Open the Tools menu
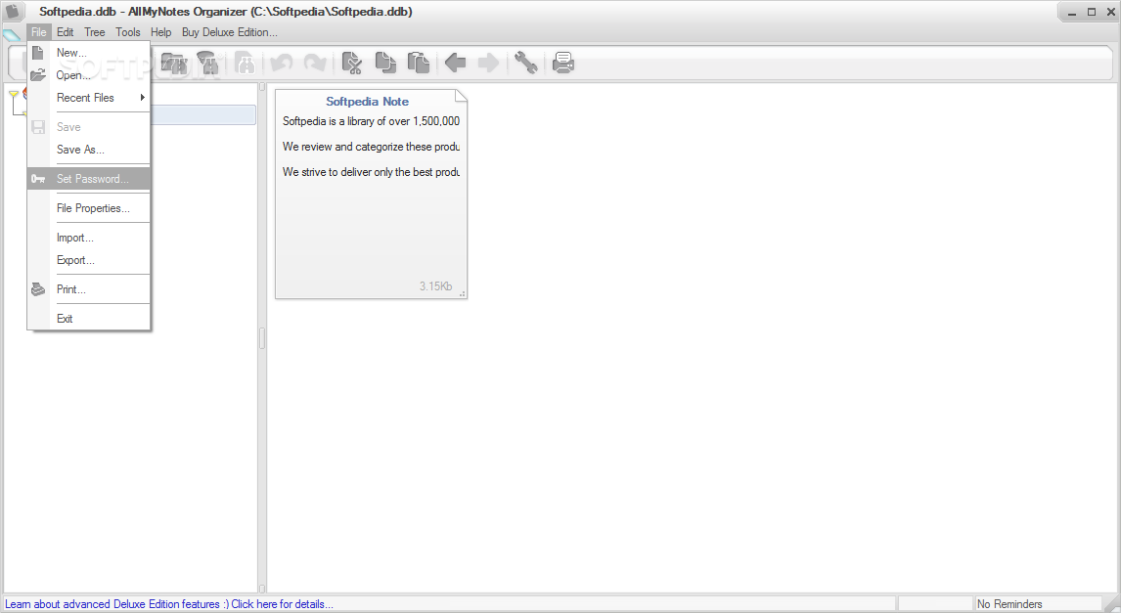Image resolution: width=1121 pixels, height=613 pixels. point(128,32)
